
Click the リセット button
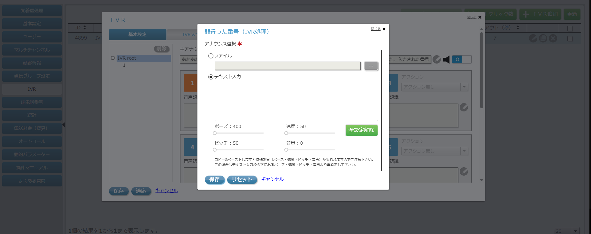click(x=242, y=180)
